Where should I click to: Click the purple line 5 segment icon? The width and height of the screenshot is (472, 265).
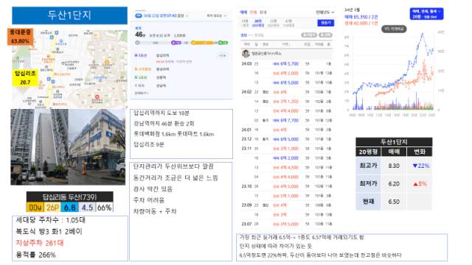point(176,43)
